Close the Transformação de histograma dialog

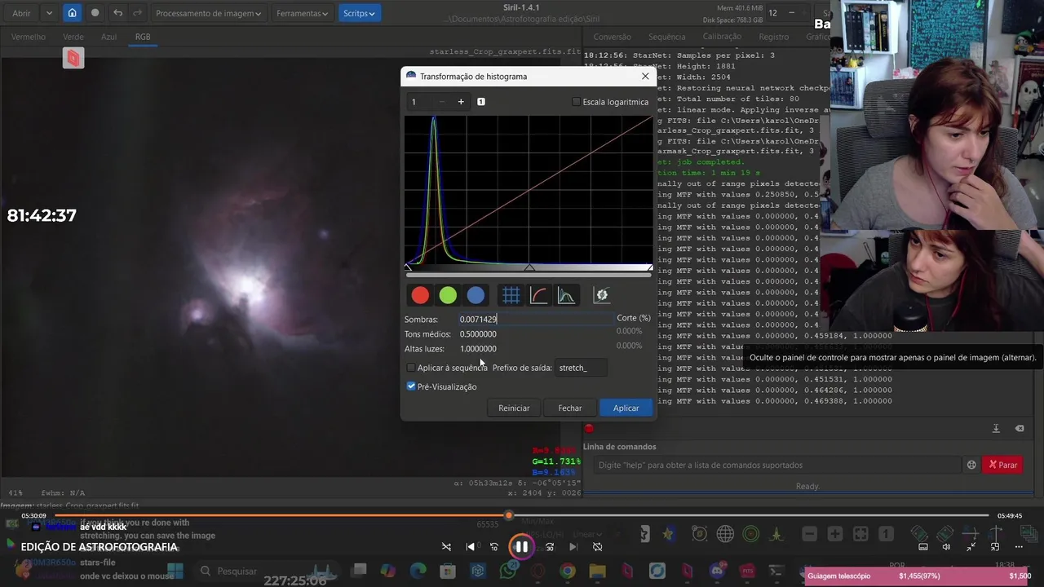pos(645,76)
